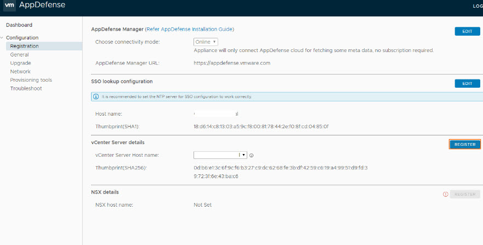Open the Upgrade configuration page
The width and height of the screenshot is (483, 245).
point(20,63)
